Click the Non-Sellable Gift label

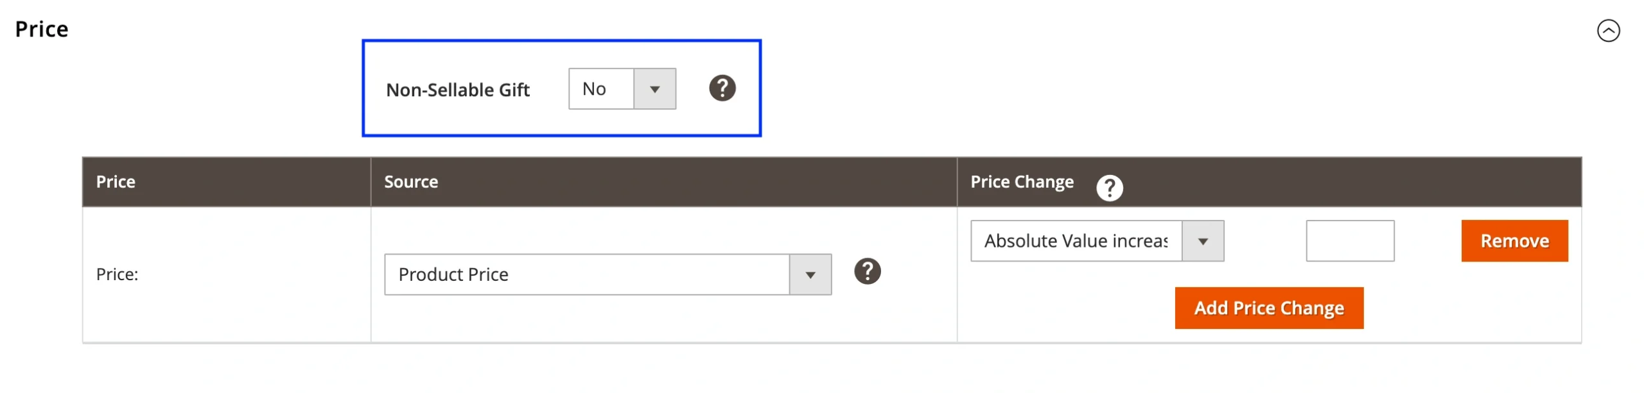(457, 90)
